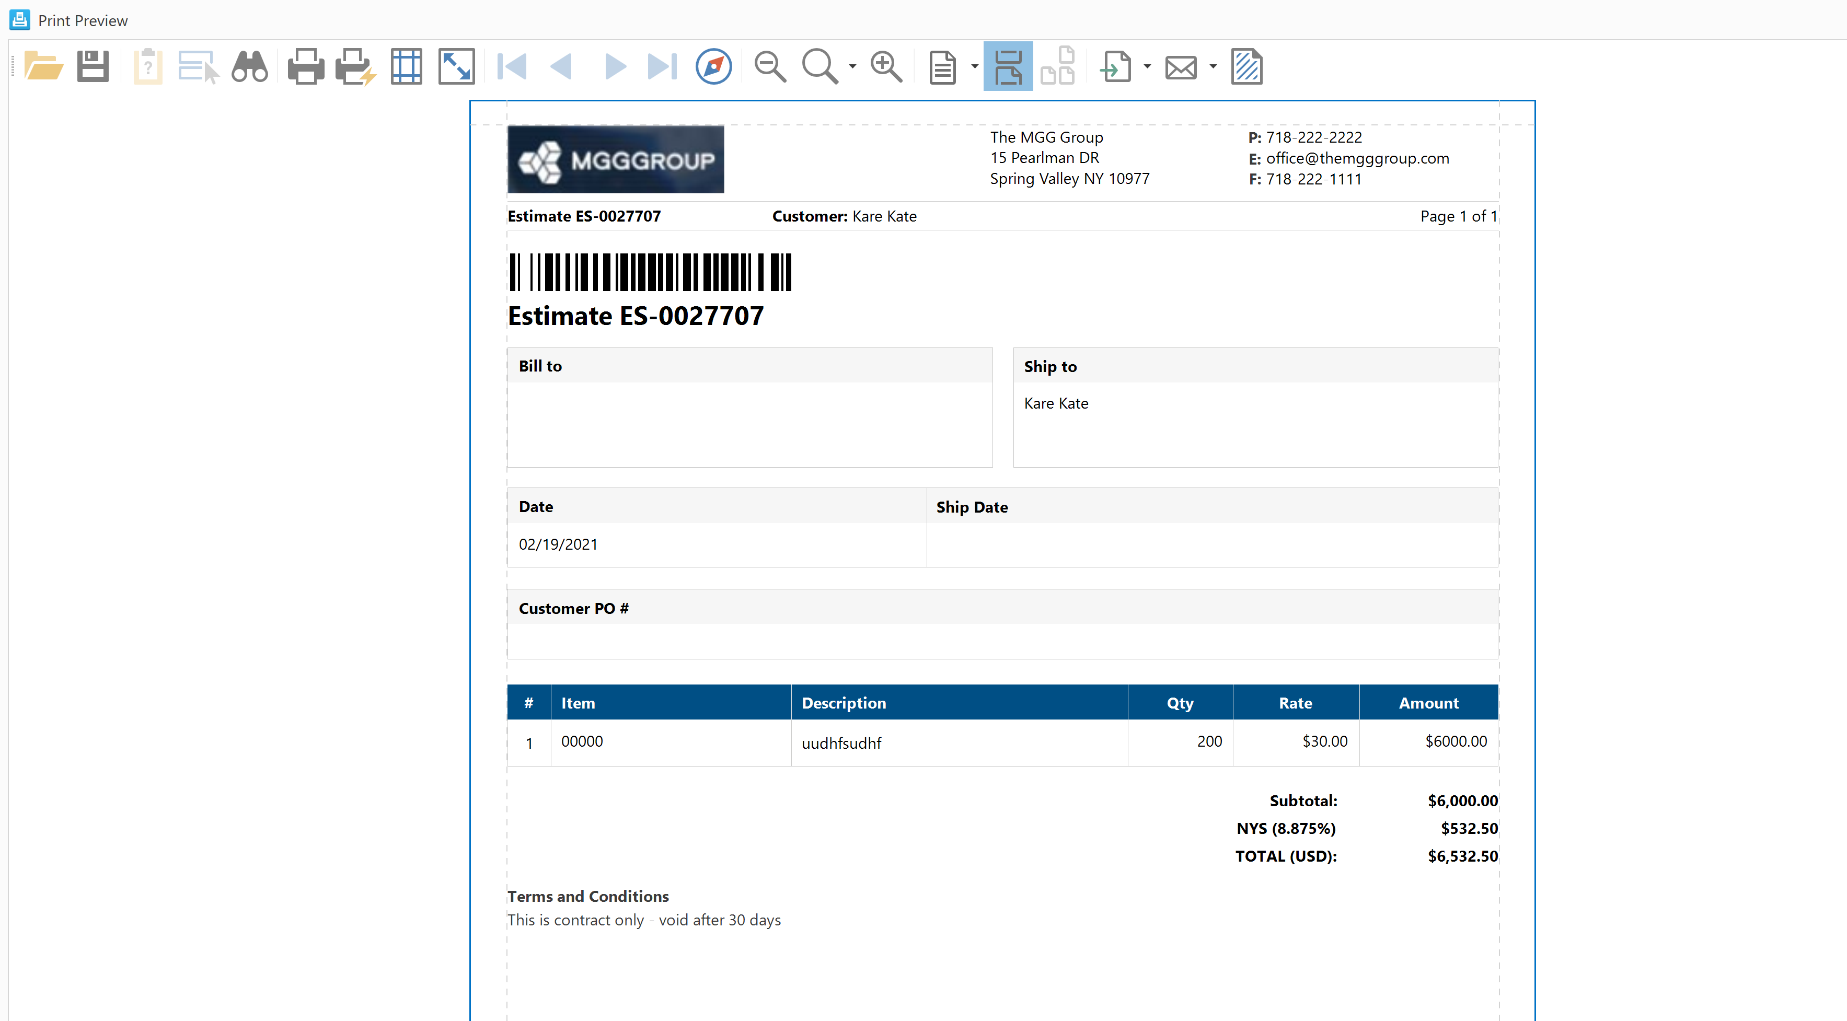Expand the Send by email dropdown arrow
The height and width of the screenshot is (1021, 1847).
[x=1213, y=67]
